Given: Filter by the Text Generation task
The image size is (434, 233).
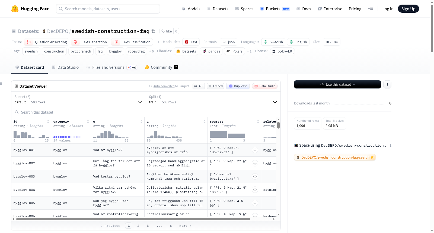Looking at the screenshot, I should coord(90,42).
